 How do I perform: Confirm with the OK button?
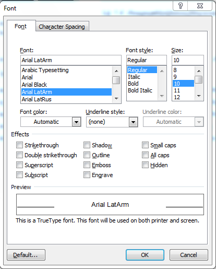[x=145, y=255]
